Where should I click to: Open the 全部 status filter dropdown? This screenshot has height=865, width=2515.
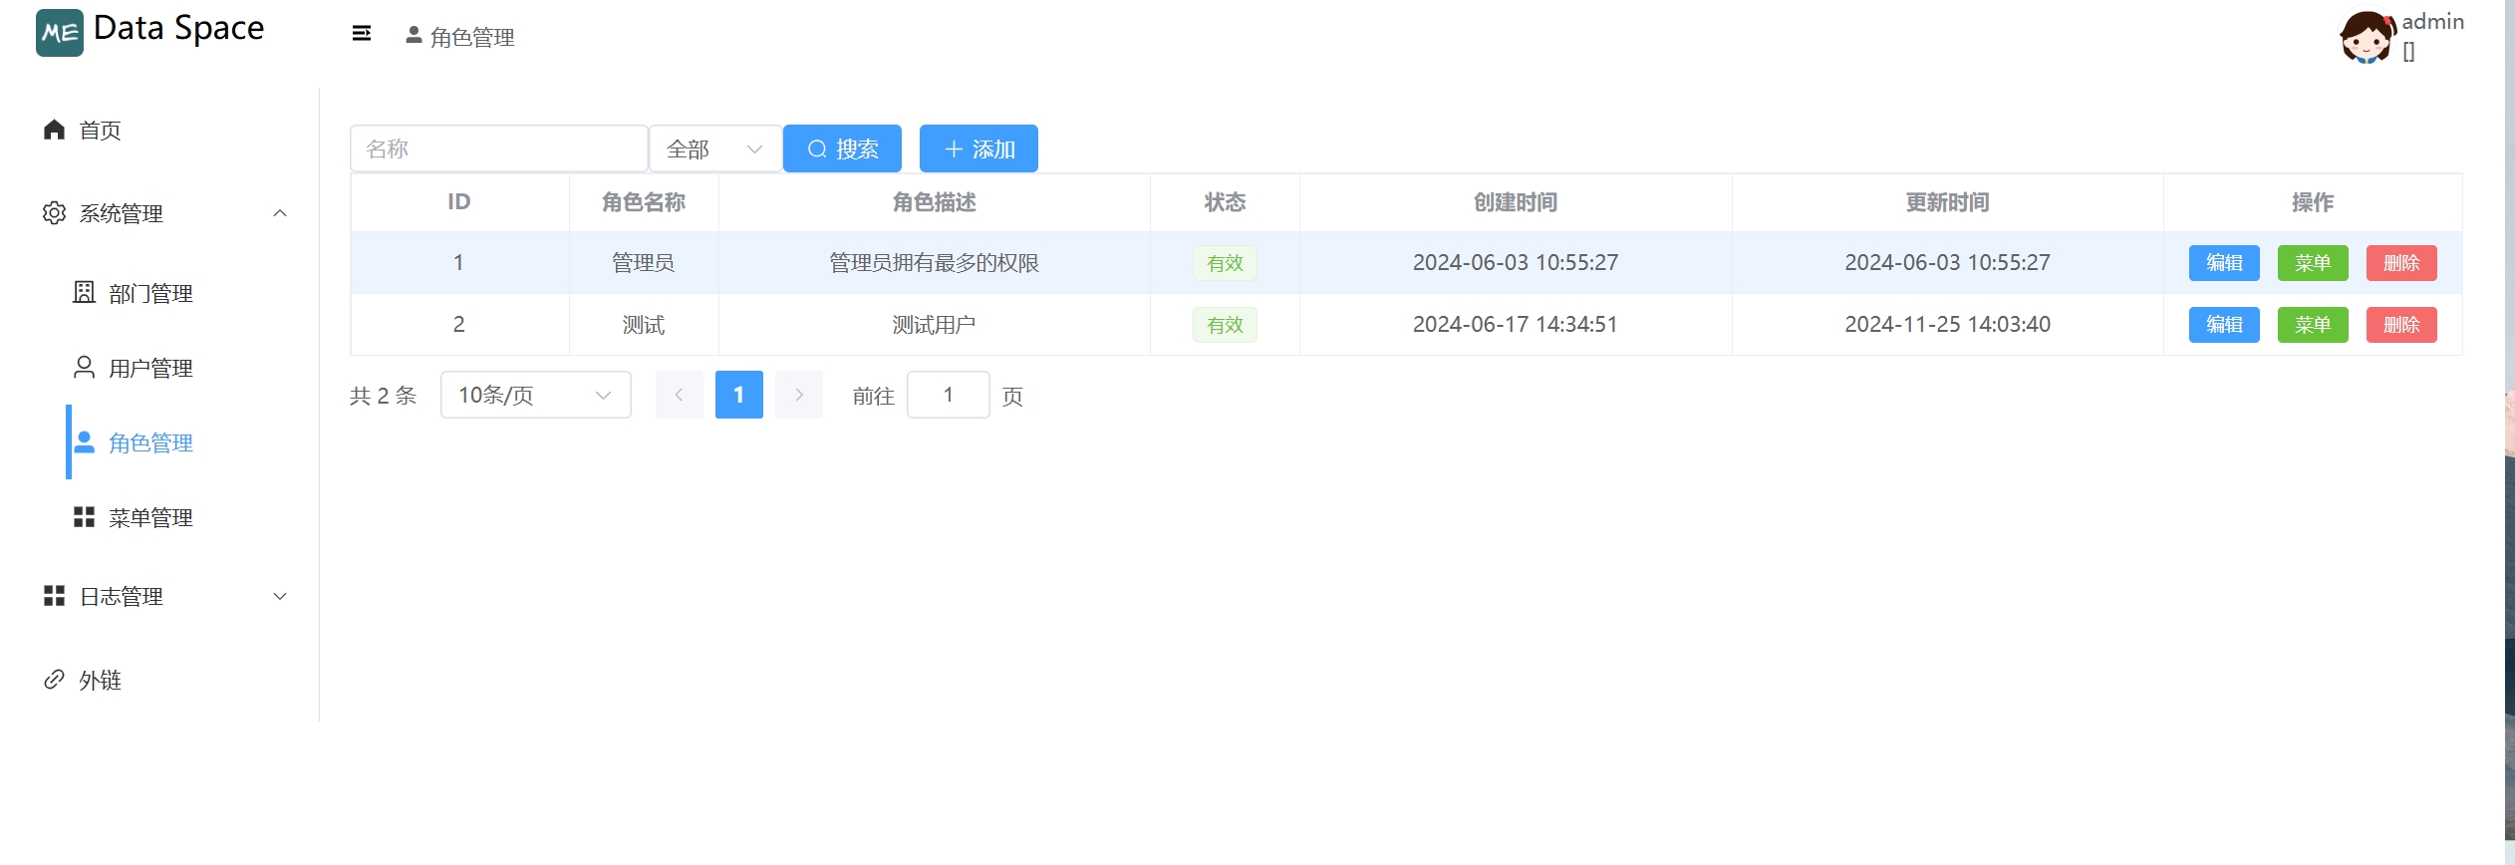[714, 148]
